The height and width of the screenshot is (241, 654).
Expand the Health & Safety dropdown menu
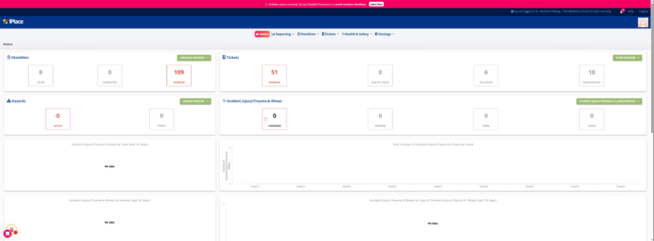[356, 34]
